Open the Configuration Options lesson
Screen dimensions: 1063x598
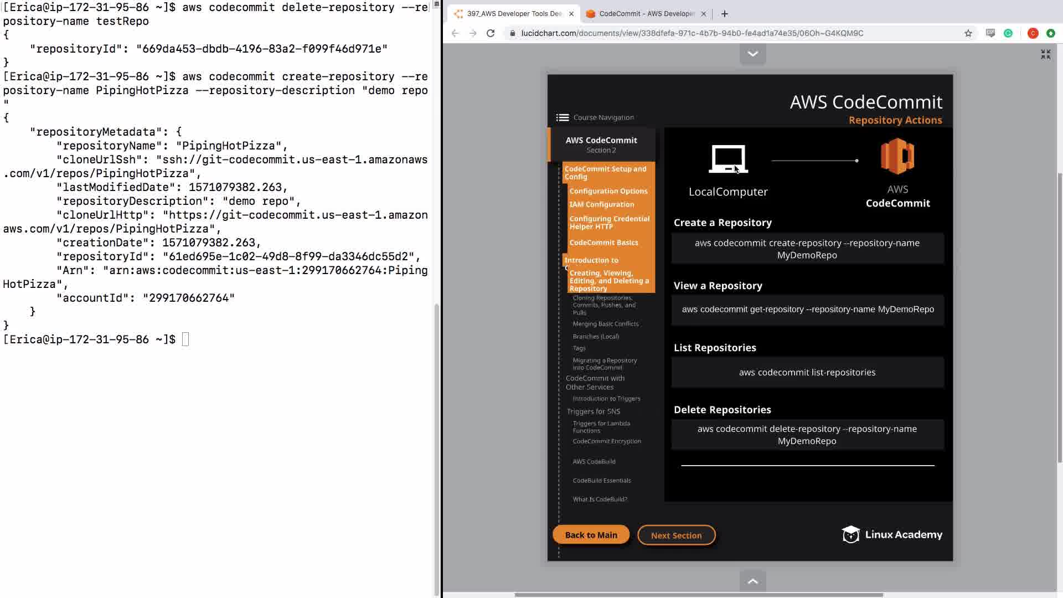tap(608, 191)
